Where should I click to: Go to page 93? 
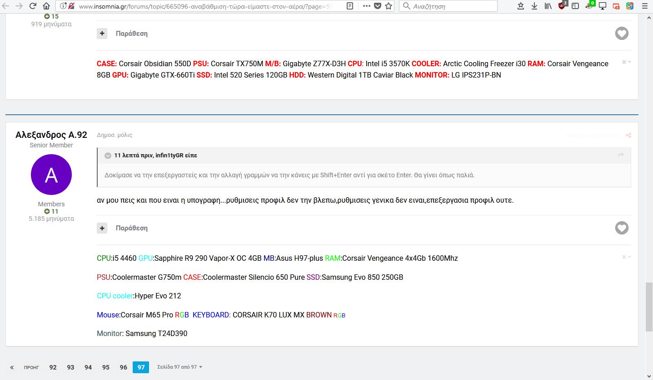pyautogui.click(x=70, y=367)
